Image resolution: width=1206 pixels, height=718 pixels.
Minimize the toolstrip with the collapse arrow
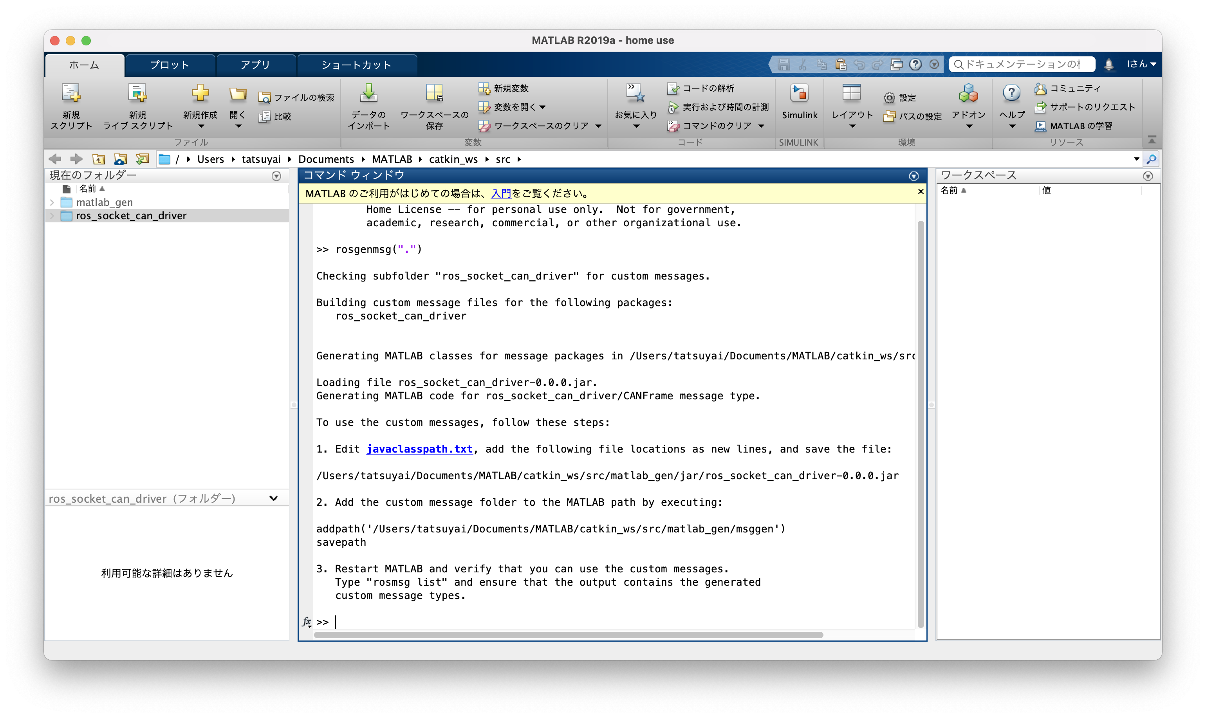tap(1151, 140)
